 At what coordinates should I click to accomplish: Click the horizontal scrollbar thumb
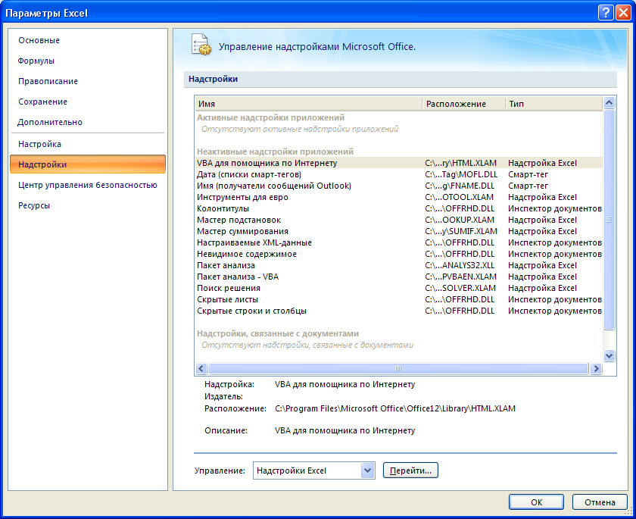(x=398, y=368)
